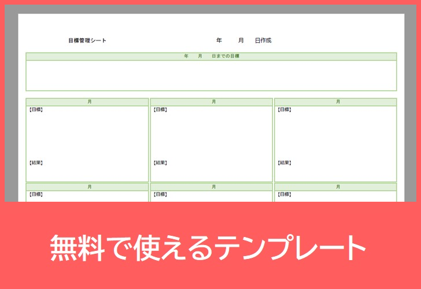
Task: Select the 年 月 日作成 date field
Action: pos(243,40)
